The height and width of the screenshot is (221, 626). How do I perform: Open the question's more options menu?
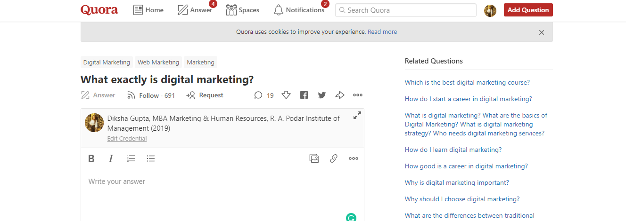[x=358, y=95]
